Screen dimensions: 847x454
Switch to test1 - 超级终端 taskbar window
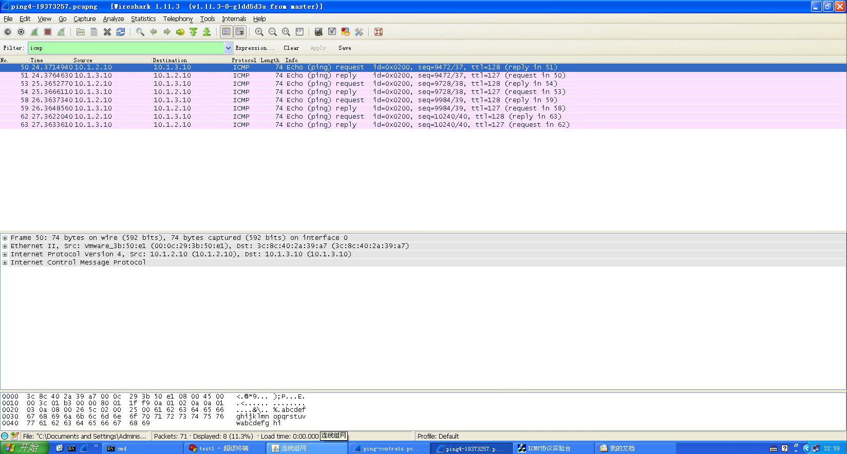pos(225,448)
